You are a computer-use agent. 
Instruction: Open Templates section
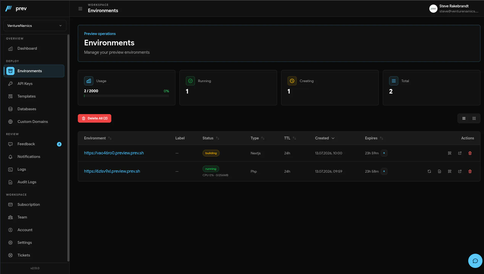point(34,96)
